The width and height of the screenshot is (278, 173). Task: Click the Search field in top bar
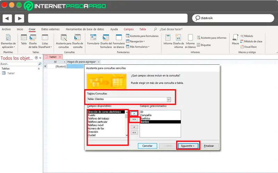coord(233,18)
